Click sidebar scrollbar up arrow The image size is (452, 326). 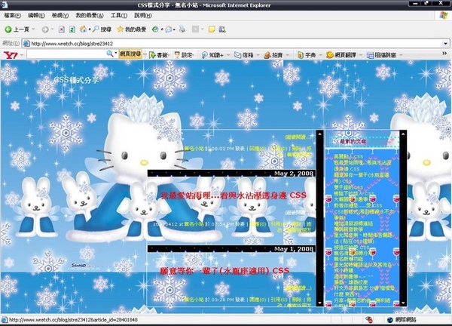pos(403,134)
